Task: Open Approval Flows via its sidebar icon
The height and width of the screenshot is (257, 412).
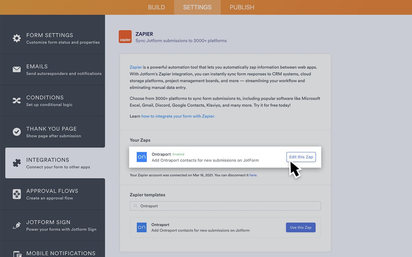Action: pos(17,194)
